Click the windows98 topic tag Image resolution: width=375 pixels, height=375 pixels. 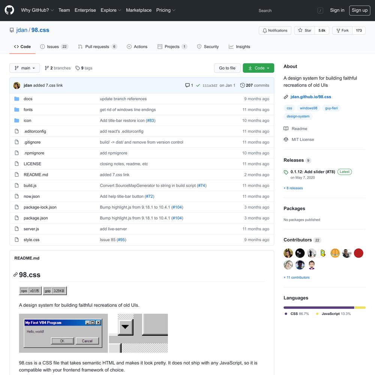(308, 108)
